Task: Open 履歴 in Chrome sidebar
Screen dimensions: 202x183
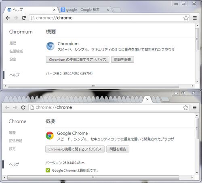Action: click(12, 133)
